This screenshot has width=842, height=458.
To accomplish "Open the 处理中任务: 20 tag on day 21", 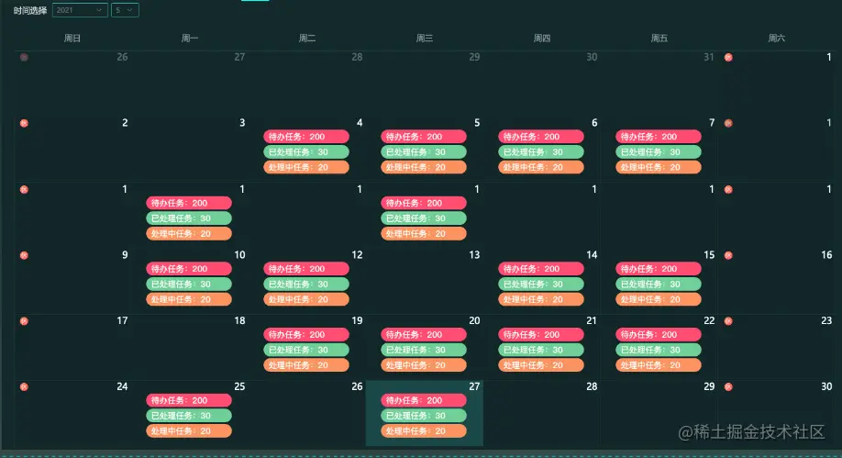I will tap(541, 365).
